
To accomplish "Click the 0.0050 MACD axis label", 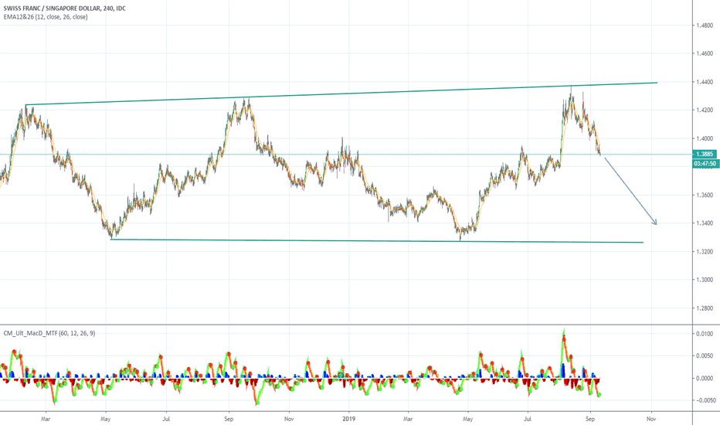I will coord(705,355).
